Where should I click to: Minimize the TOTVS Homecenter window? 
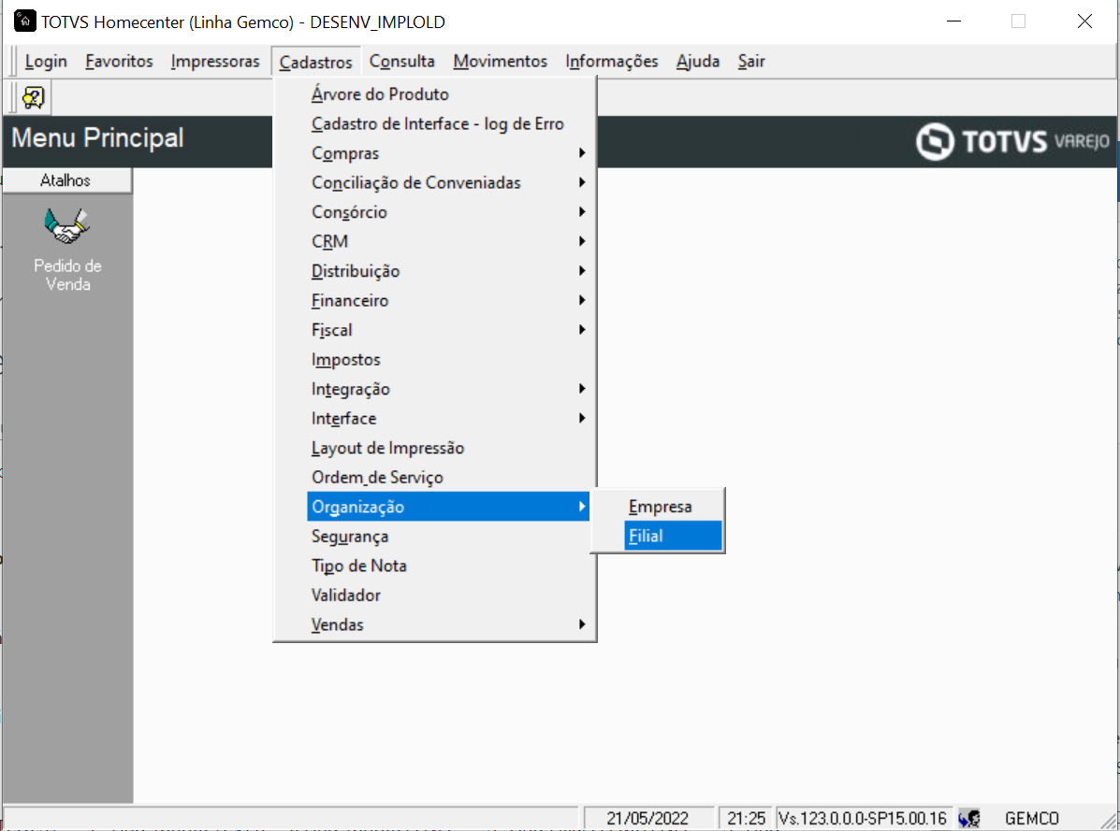click(x=953, y=21)
